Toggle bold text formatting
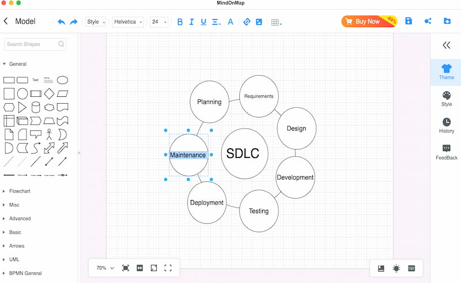Image resolution: width=461 pixels, height=283 pixels. click(x=180, y=22)
